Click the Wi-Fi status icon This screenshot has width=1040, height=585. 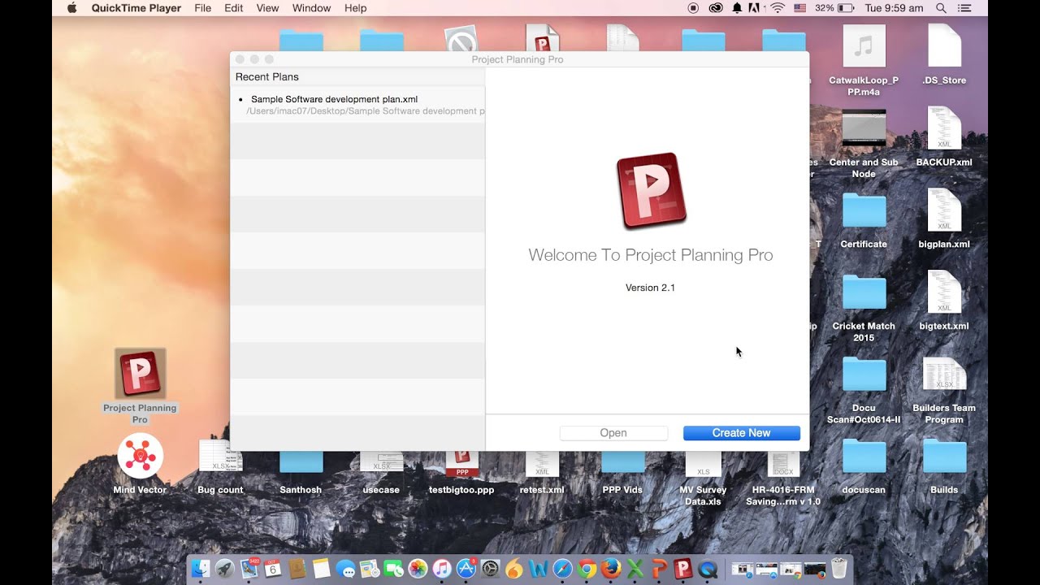click(778, 8)
